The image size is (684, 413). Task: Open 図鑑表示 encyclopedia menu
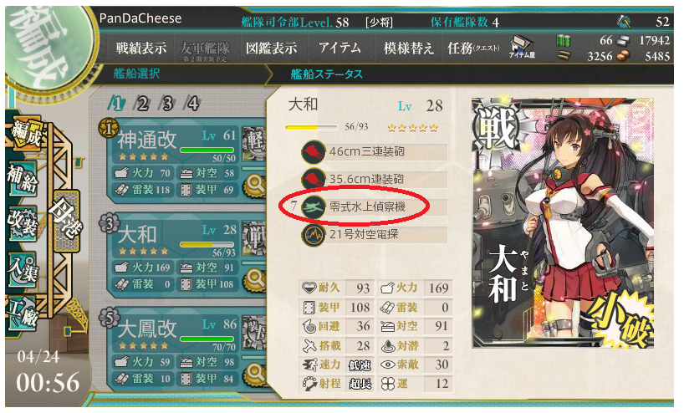pos(271,48)
